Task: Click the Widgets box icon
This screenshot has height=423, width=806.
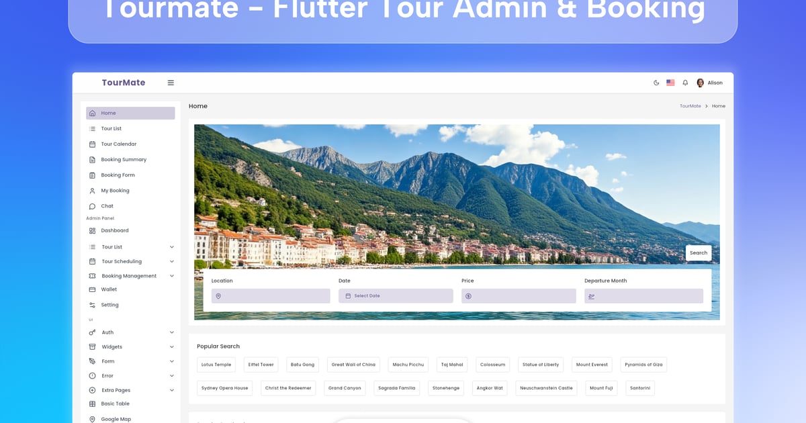Action: 93,347
